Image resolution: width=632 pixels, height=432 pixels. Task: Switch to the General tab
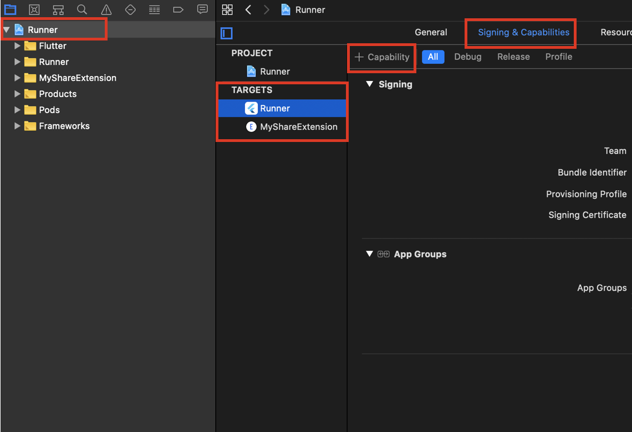coord(431,32)
